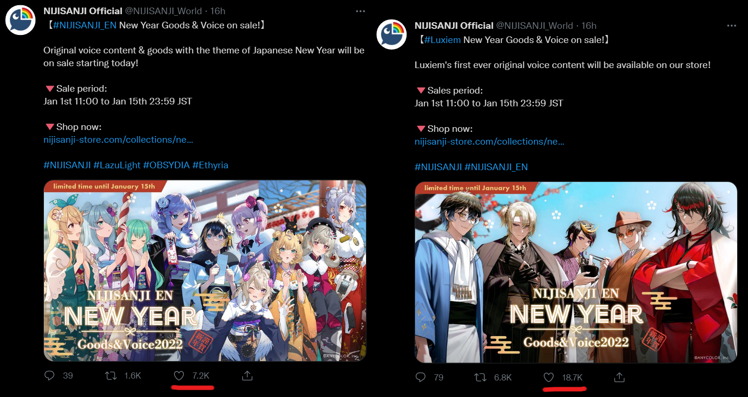Open more options on the left tweet
The image size is (748, 397).
[x=360, y=11]
